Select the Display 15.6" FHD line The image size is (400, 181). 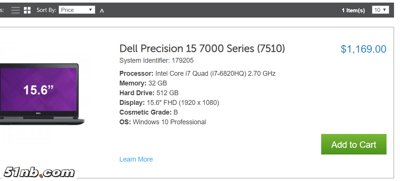169,103
